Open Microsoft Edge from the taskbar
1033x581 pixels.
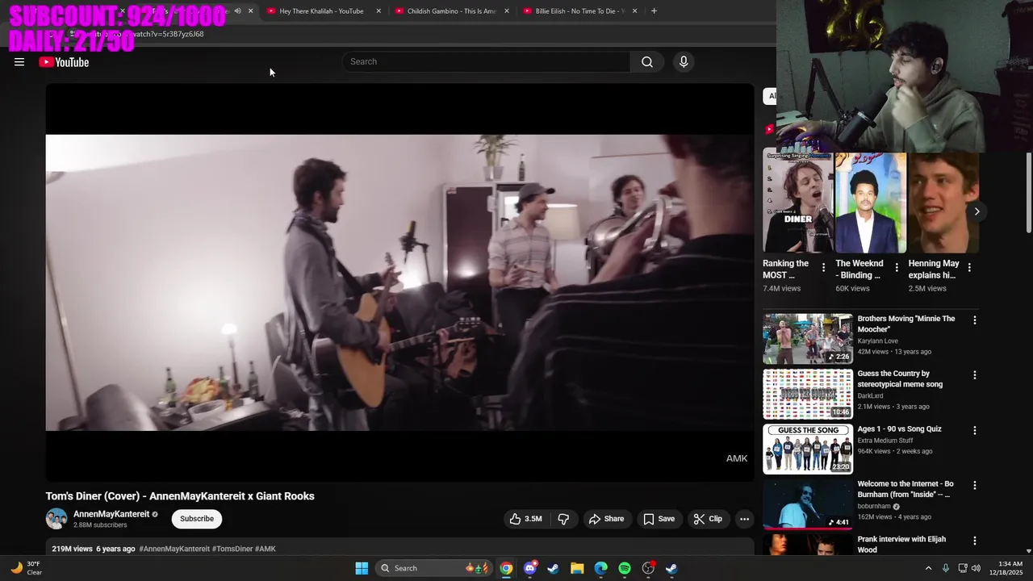coord(600,568)
